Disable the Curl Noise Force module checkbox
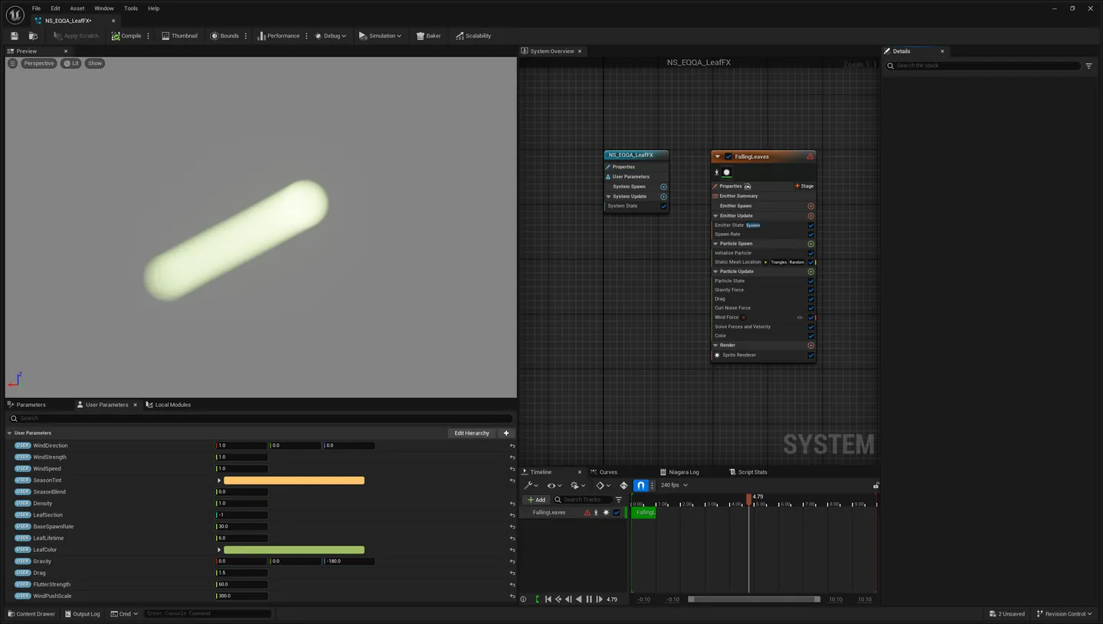This screenshot has width=1103, height=624. click(x=811, y=308)
